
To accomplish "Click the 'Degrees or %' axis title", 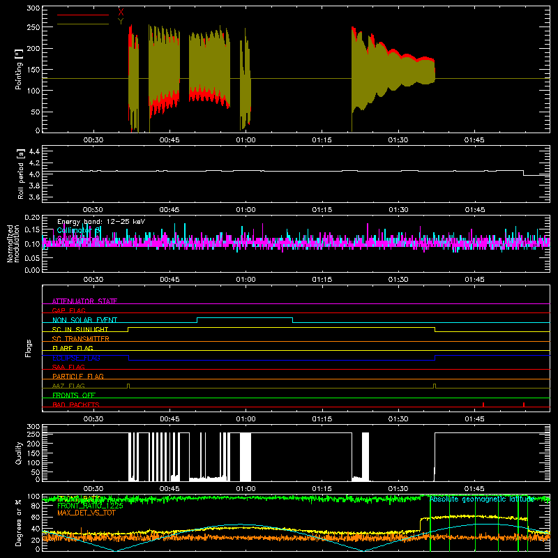I will [x=19, y=523].
